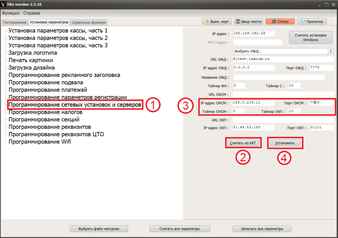
Task: Switch to the Тестирование tab
Action: [x=15, y=22]
